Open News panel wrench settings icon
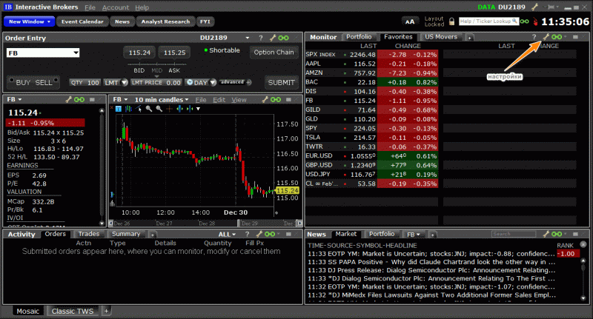 coord(546,234)
